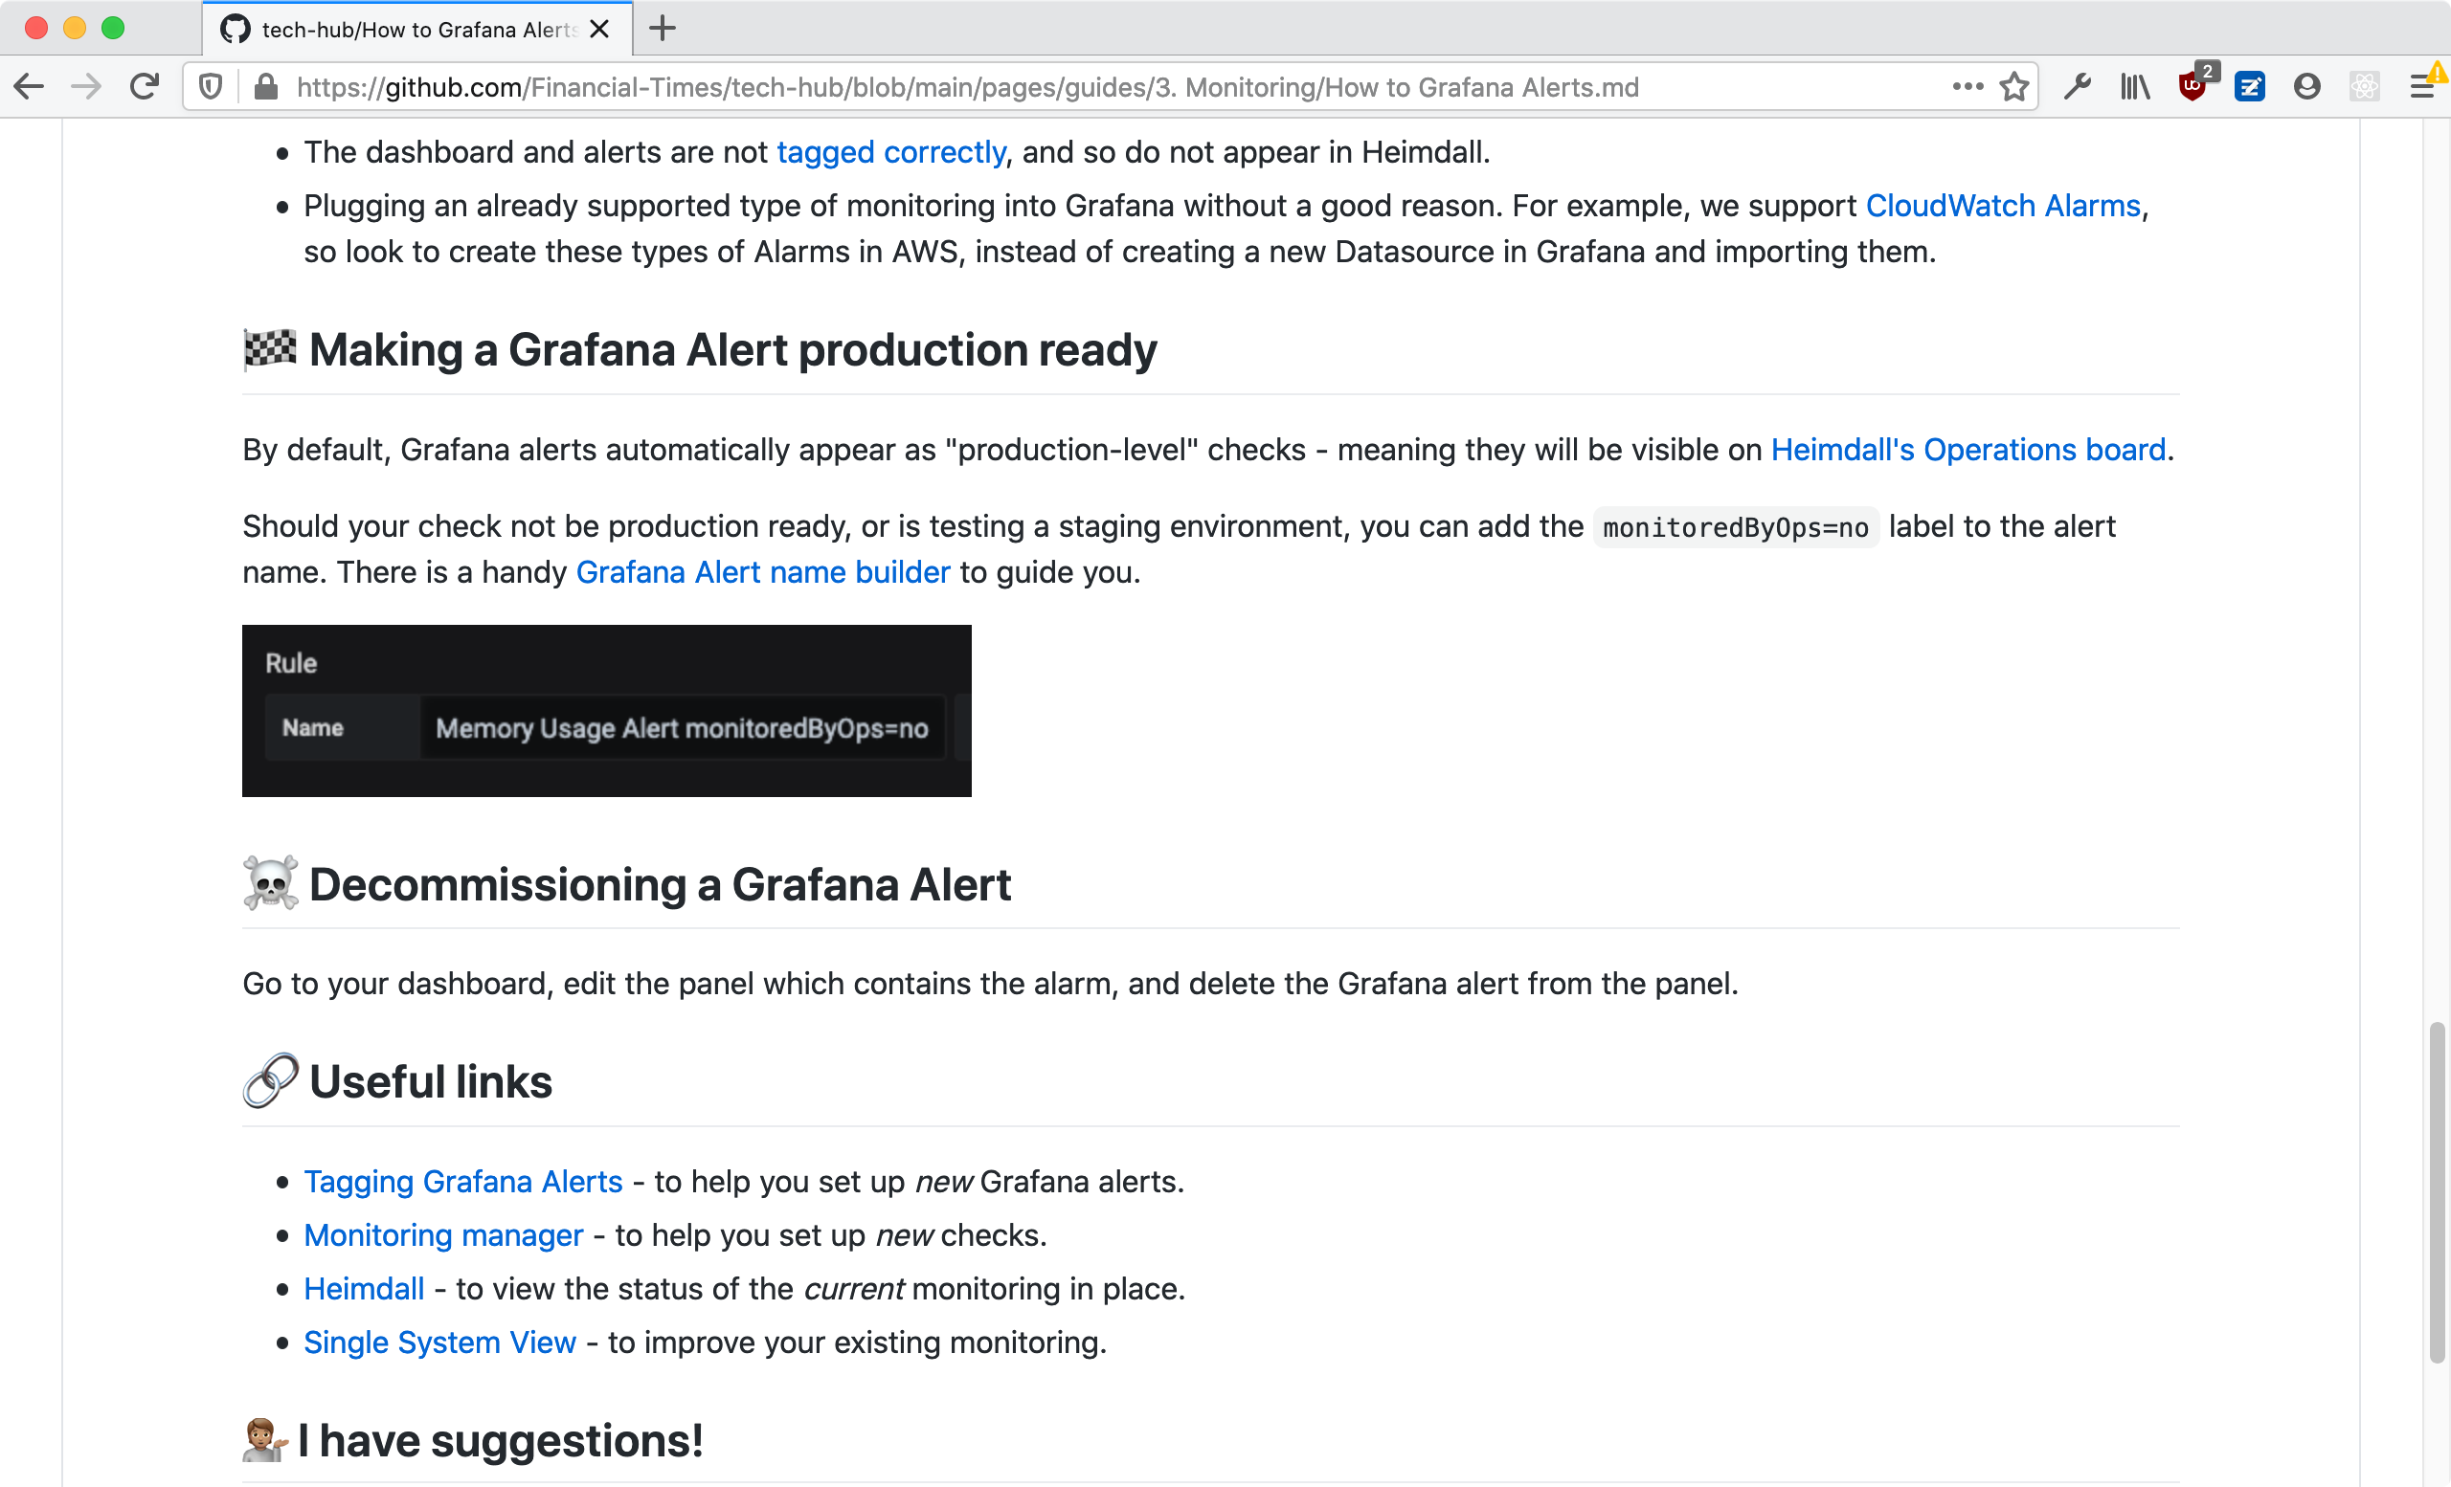Click the Rule name screenshot image

(x=606, y=710)
